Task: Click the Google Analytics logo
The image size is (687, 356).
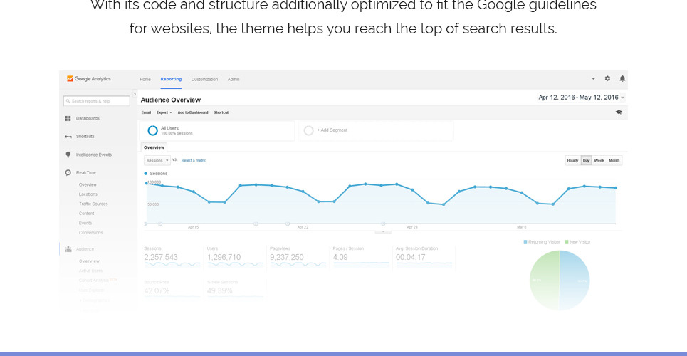Action: (89, 79)
